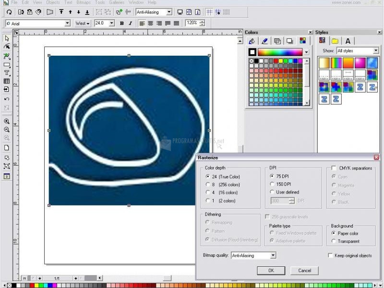384x288 pixels.
Task: Click the zoom in magnifier
Action: point(7,121)
